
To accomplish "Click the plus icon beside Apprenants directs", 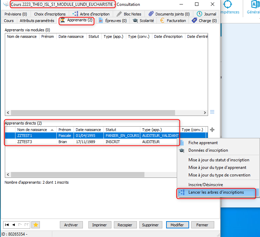I will [212, 130].
